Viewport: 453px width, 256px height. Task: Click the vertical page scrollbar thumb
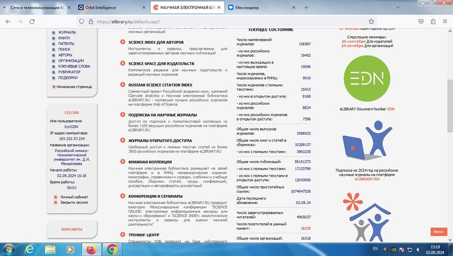450,105
